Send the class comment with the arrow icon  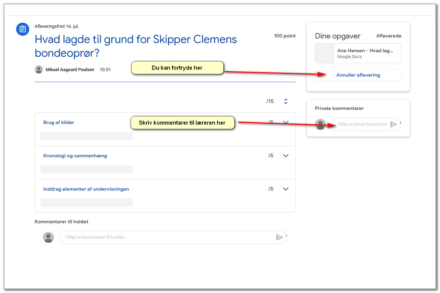(x=280, y=237)
